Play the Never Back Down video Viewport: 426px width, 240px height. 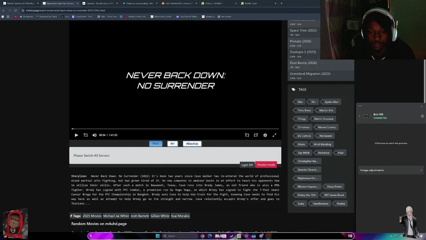click(x=76, y=135)
